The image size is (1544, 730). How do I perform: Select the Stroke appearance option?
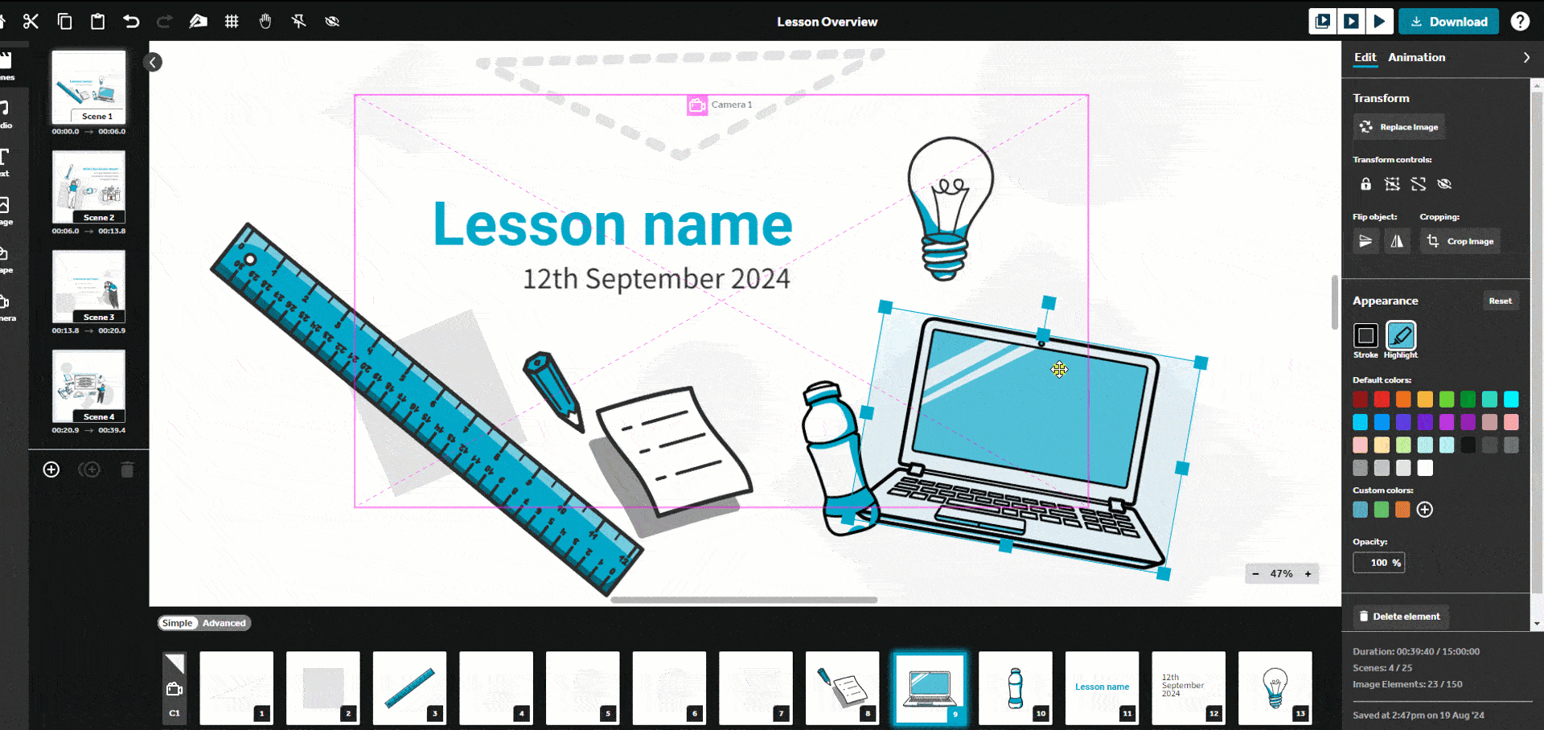pyautogui.click(x=1365, y=335)
